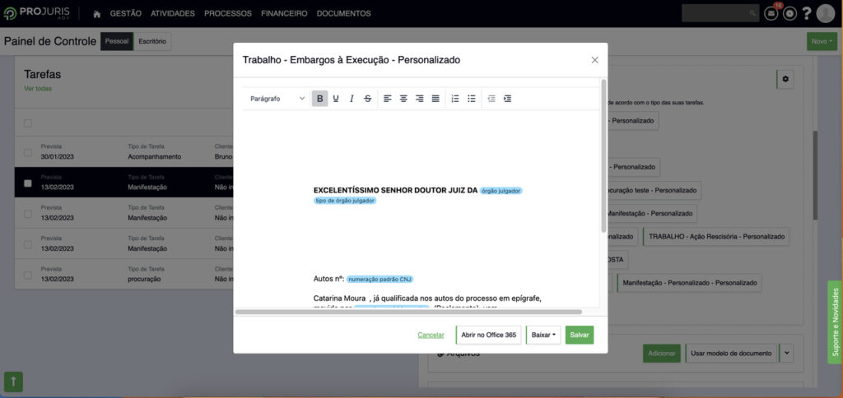This screenshot has height=398, width=843.
Task: Open ATIVIDADES menu
Action: tap(173, 13)
